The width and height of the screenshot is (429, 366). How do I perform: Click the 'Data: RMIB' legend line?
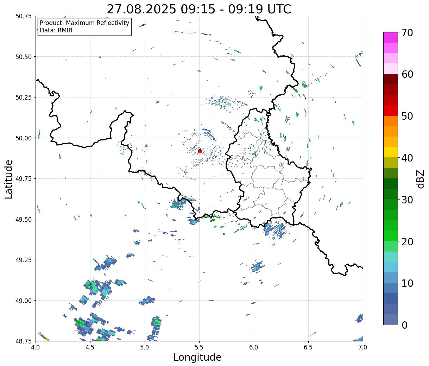click(x=56, y=30)
